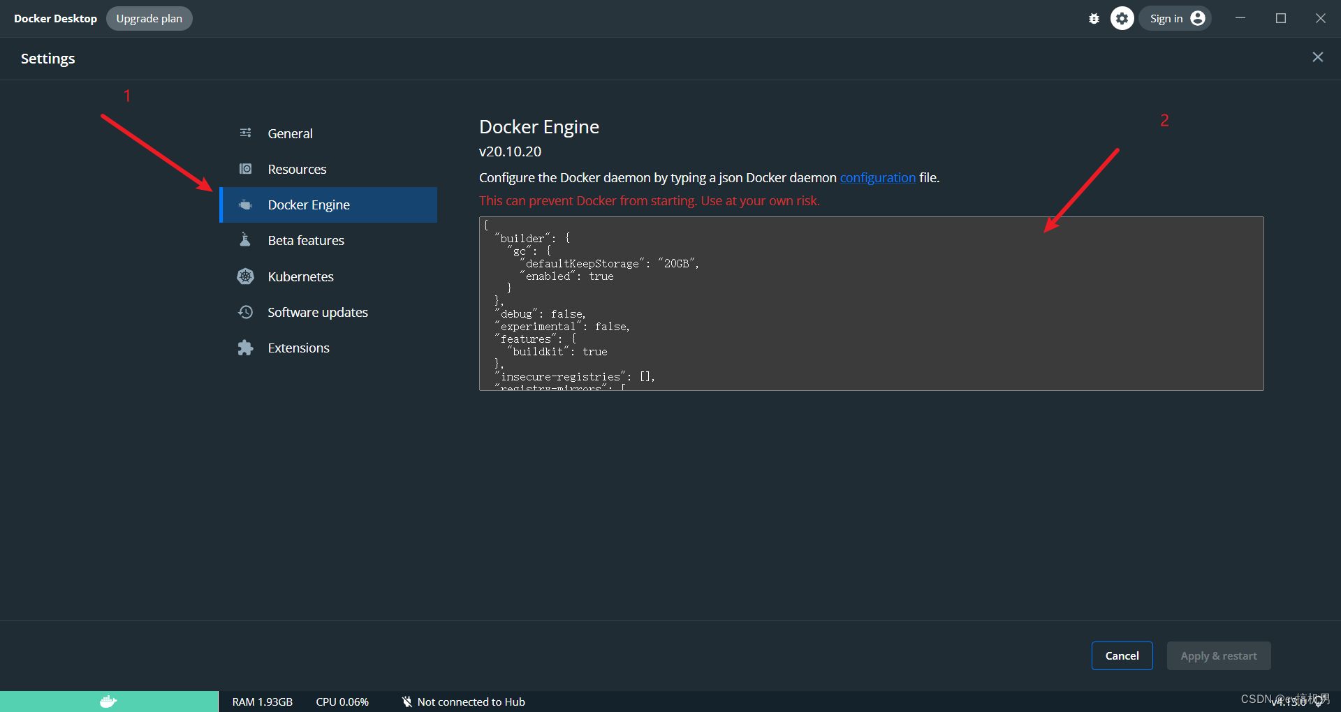1341x712 pixels.
Task: Minimize the Docker Desktop window
Action: pyautogui.click(x=1240, y=18)
